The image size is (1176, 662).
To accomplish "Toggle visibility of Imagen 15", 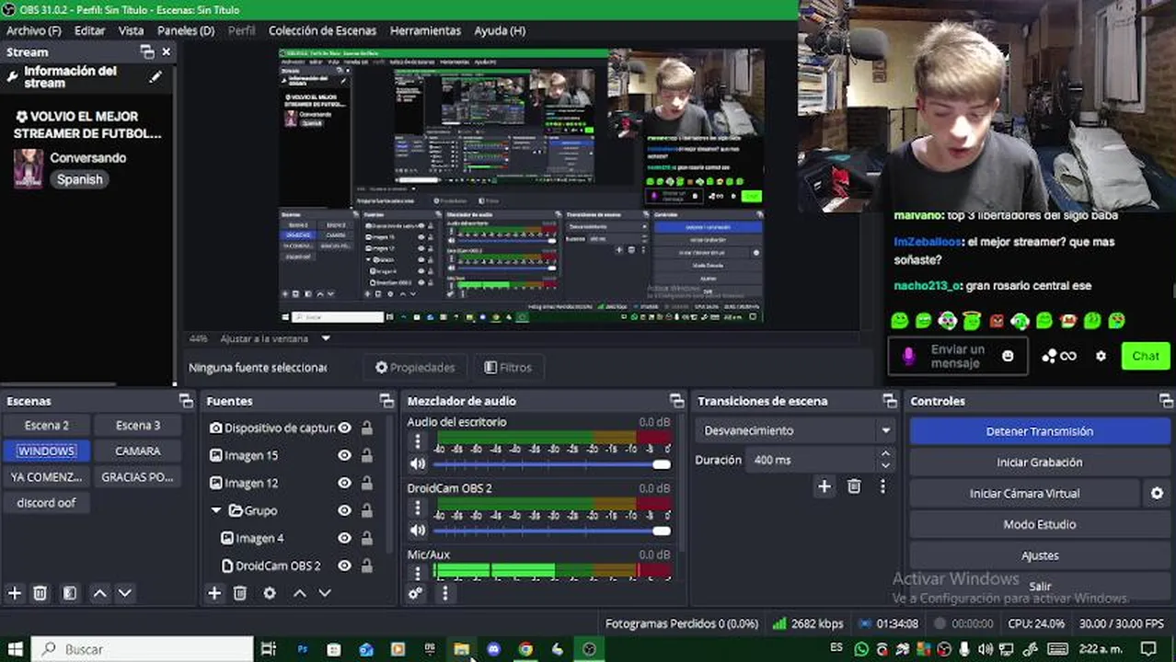I will pyautogui.click(x=344, y=455).
